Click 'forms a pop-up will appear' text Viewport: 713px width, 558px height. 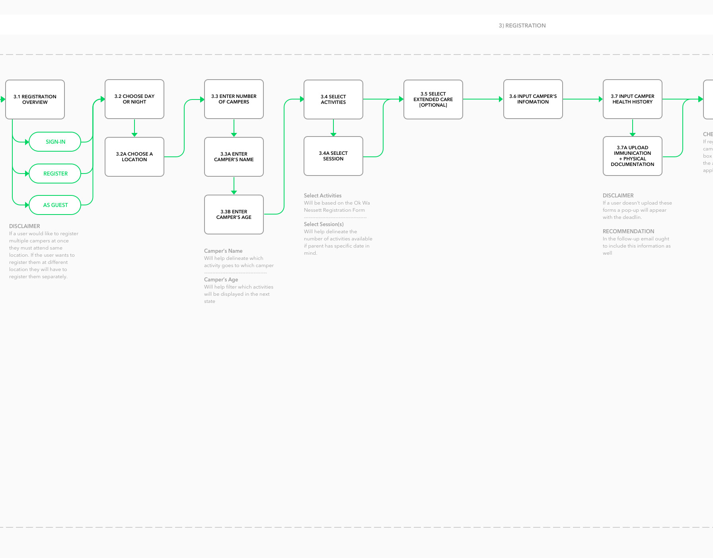coord(634,210)
